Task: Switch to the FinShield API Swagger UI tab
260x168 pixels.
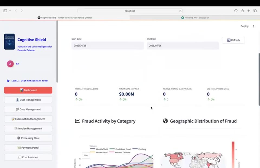Action: point(195,18)
